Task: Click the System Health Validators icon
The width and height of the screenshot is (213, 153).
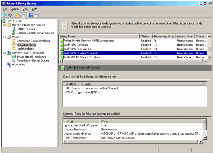Action: [x=14, y=57]
